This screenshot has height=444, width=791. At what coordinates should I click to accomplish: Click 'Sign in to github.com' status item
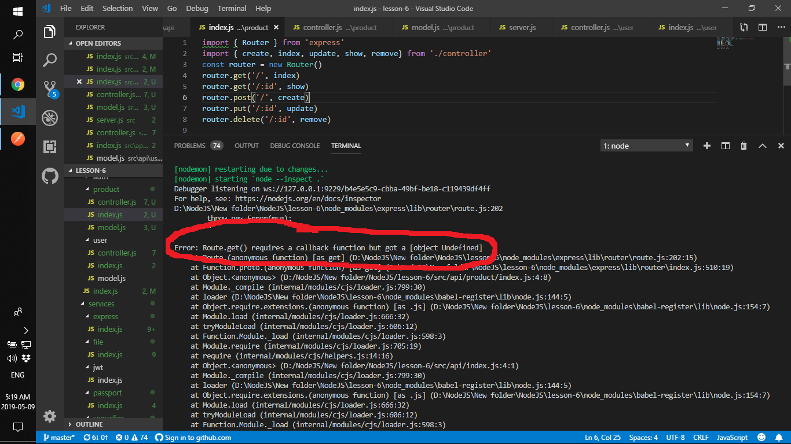pos(193,438)
